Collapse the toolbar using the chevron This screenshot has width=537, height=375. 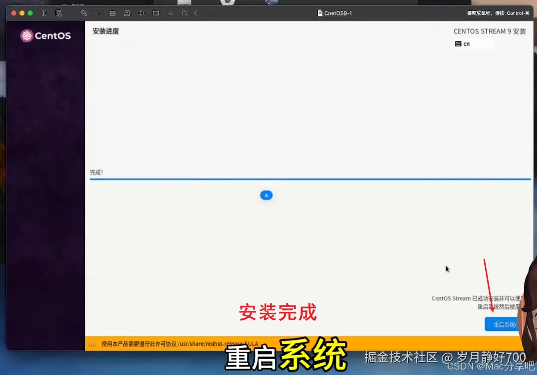coord(195,13)
